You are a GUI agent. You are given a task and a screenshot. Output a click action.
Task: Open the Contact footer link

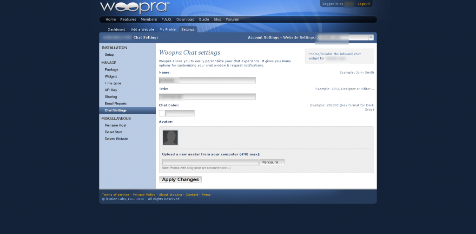[192, 195]
